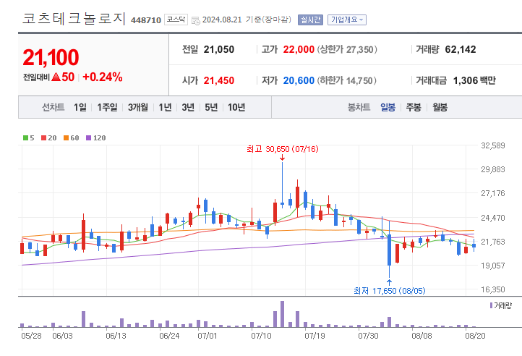Screen dimensions: 522x356
Task: Click the purple 거래량 legend marker
Action: pos(491,305)
